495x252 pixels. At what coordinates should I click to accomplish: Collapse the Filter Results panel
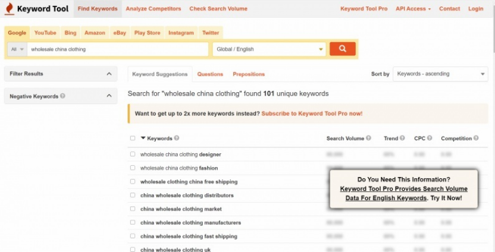109,74
